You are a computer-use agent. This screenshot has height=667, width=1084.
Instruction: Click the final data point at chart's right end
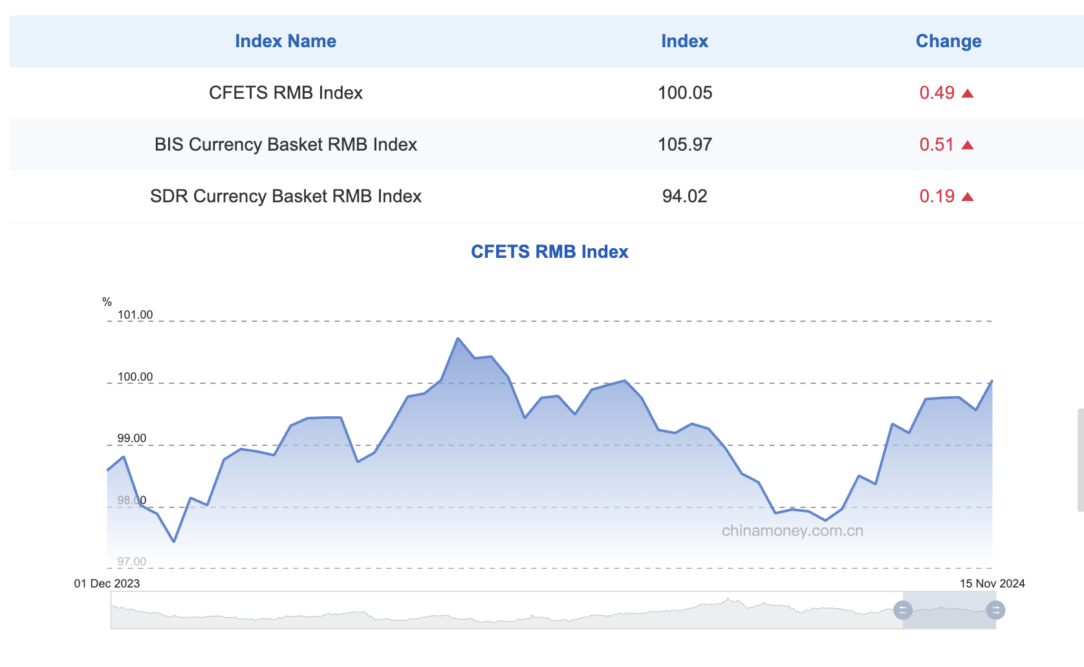pos(992,381)
